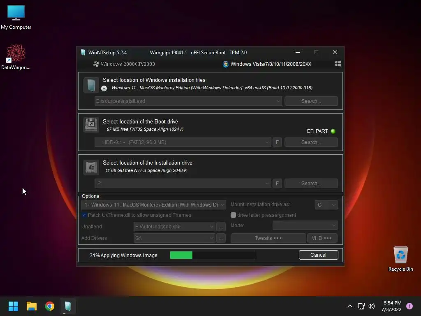The width and height of the screenshot is (421, 316).
Task: Open taskbar clock showing 5:54 PM
Action: [392, 306]
